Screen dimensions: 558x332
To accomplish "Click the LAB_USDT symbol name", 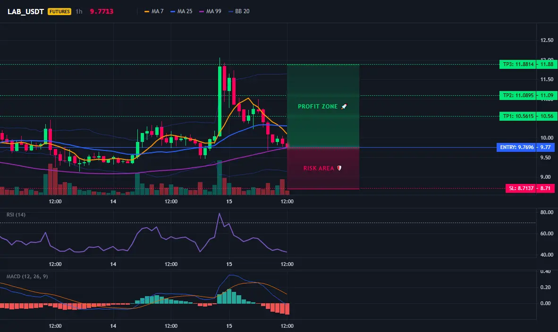I will pos(25,11).
